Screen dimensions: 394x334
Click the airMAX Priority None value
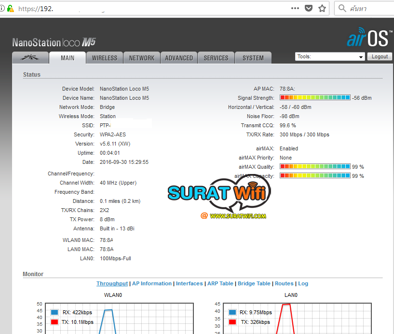coord(285,158)
